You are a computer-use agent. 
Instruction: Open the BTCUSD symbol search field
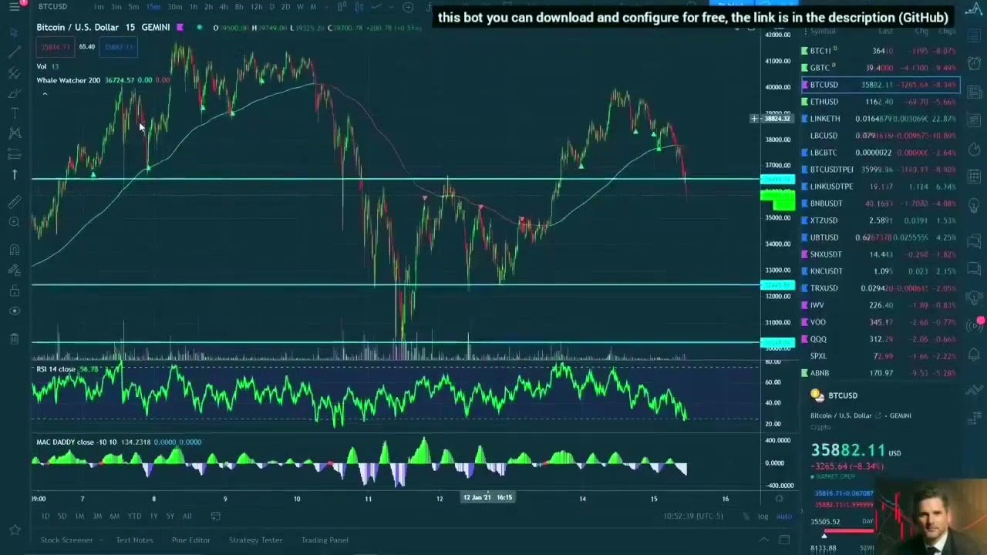point(52,7)
